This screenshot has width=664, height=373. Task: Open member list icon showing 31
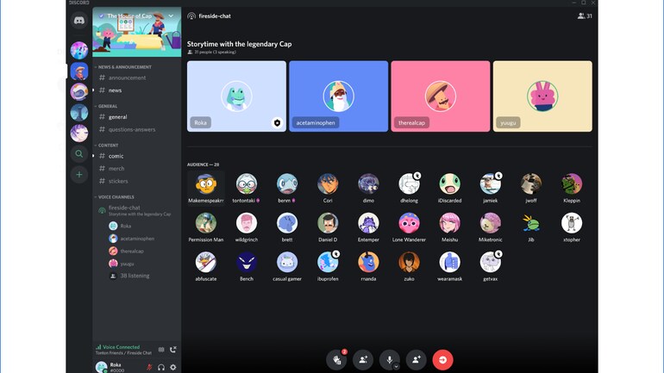[x=585, y=16]
